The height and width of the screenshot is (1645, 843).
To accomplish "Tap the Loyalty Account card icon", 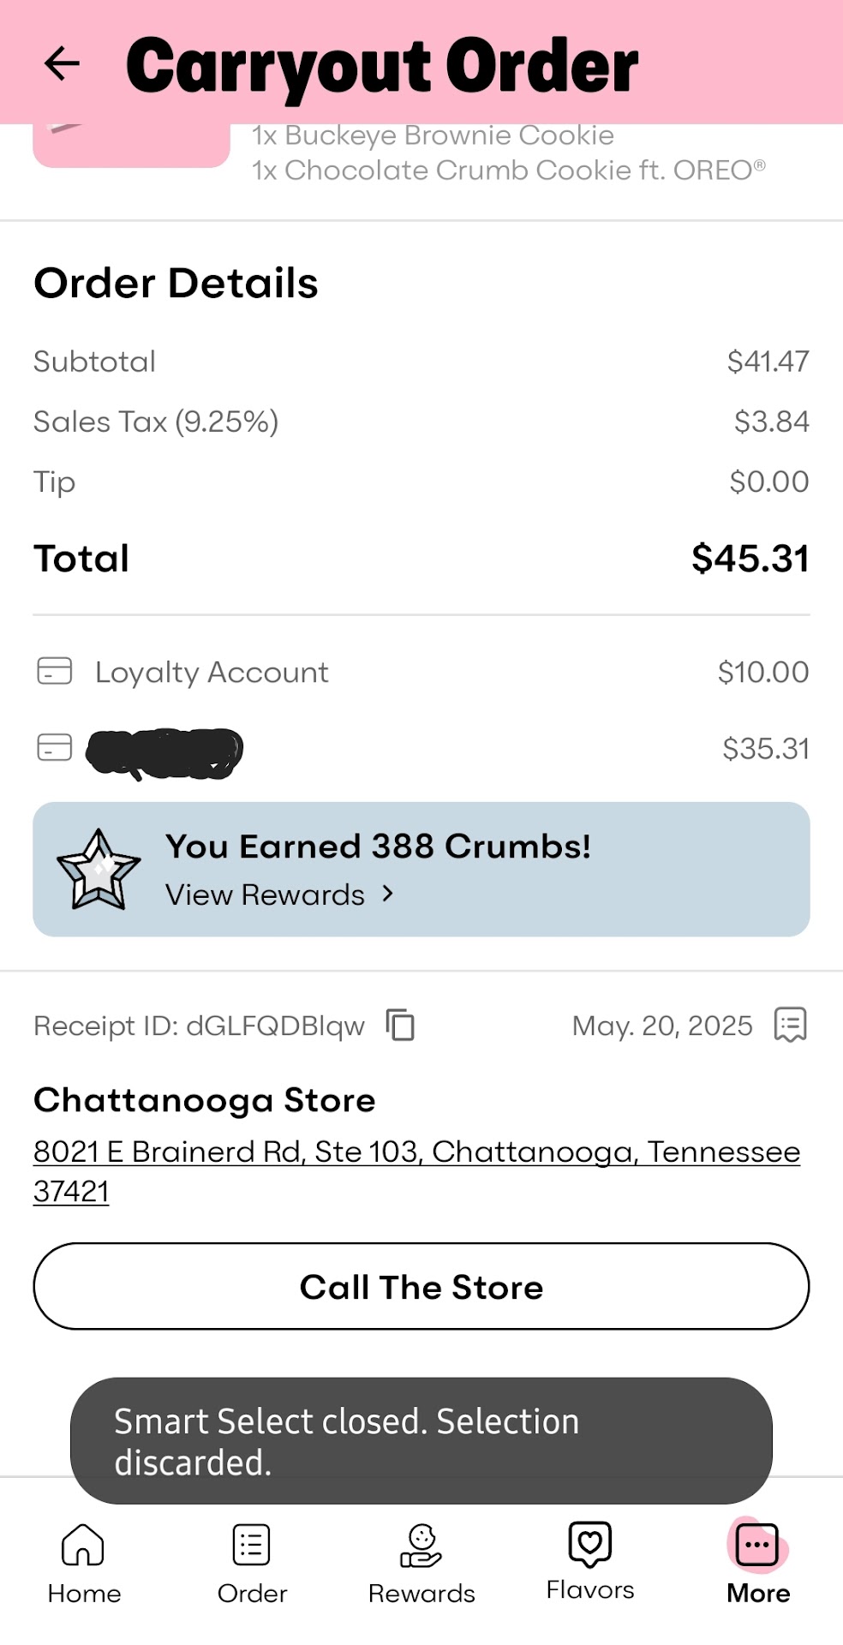I will tap(55, 671).
